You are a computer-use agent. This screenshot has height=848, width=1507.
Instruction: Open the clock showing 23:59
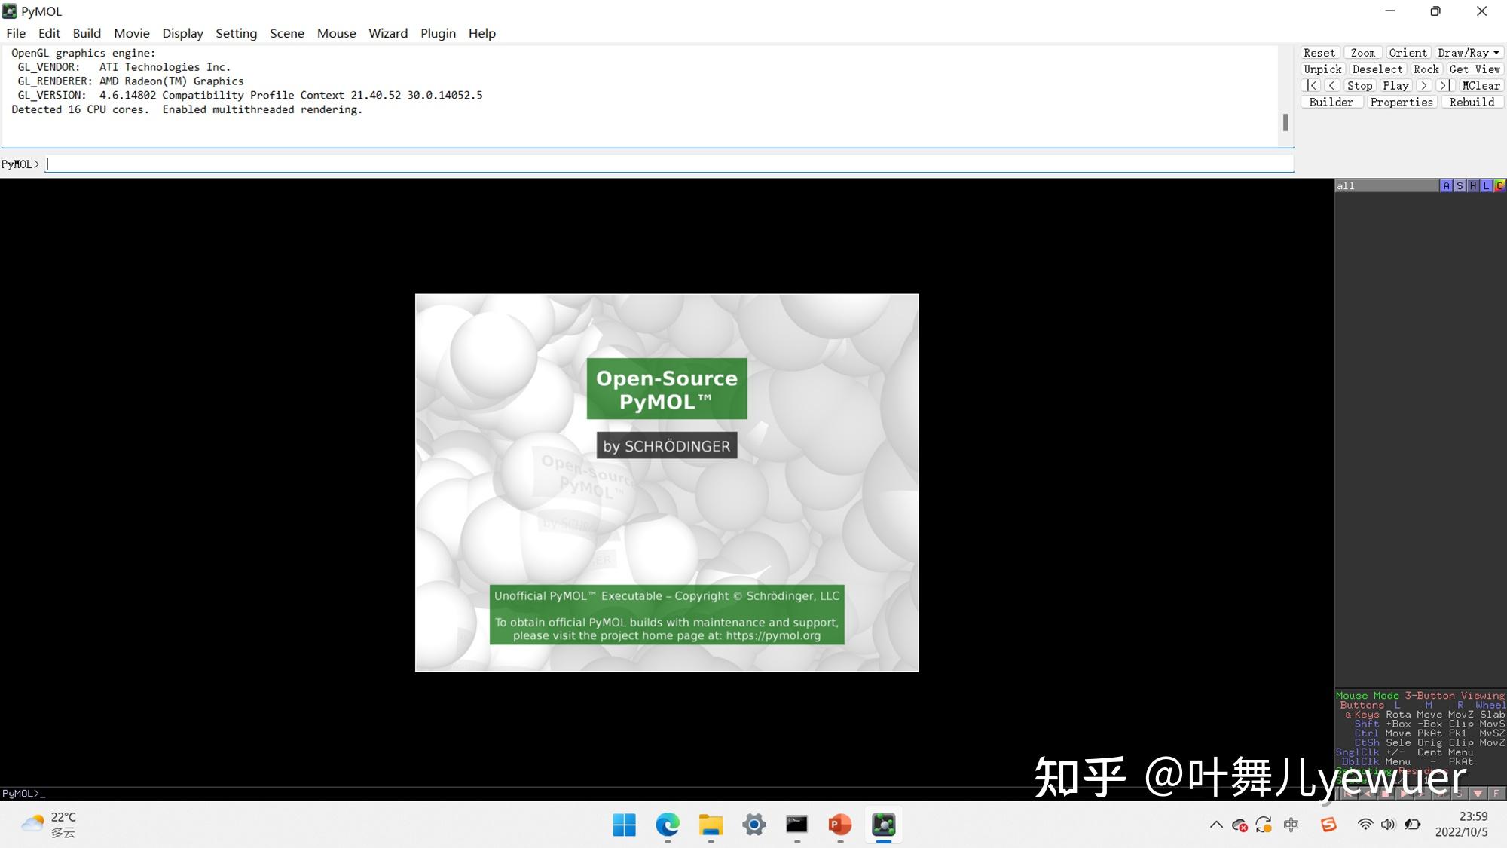click(1461, 825)
